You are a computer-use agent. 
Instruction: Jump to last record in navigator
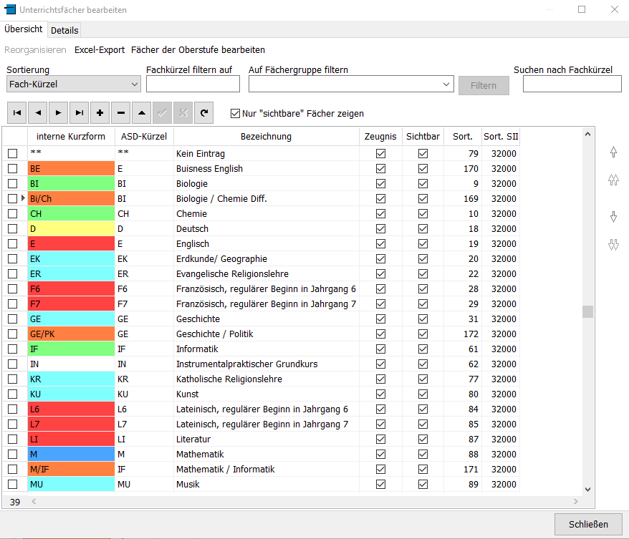point(80,113)
